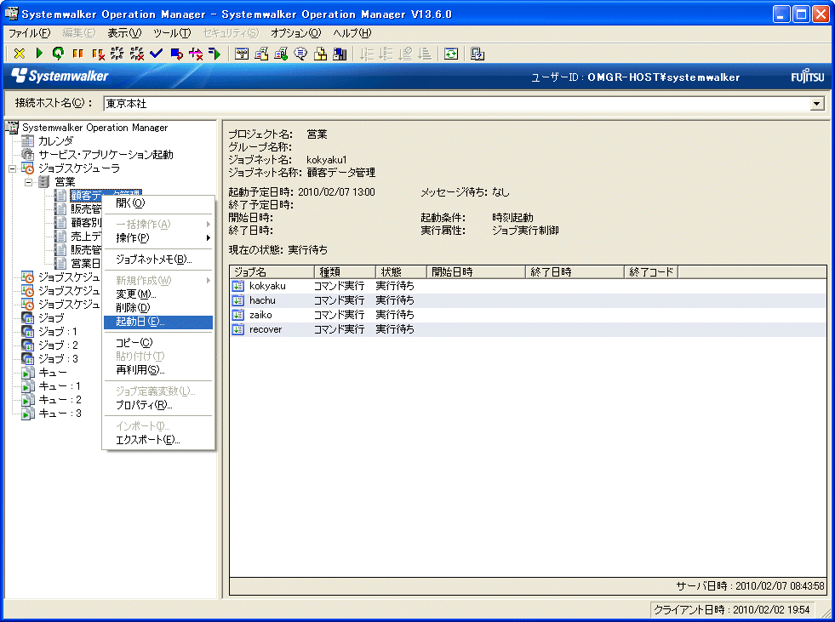Image resolution: width=835 pixels, height=622 pixels.
Task: Click the circular refresh icon in the toolbar
Action: click(x=57, y=53)
